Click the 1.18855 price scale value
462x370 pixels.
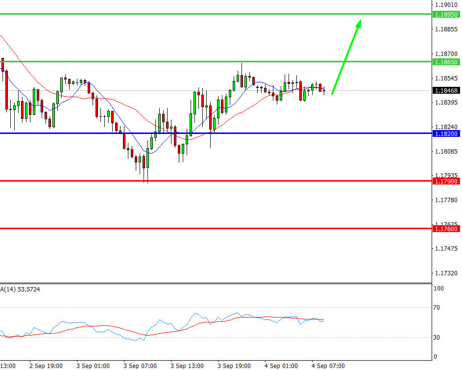[446, 29]
